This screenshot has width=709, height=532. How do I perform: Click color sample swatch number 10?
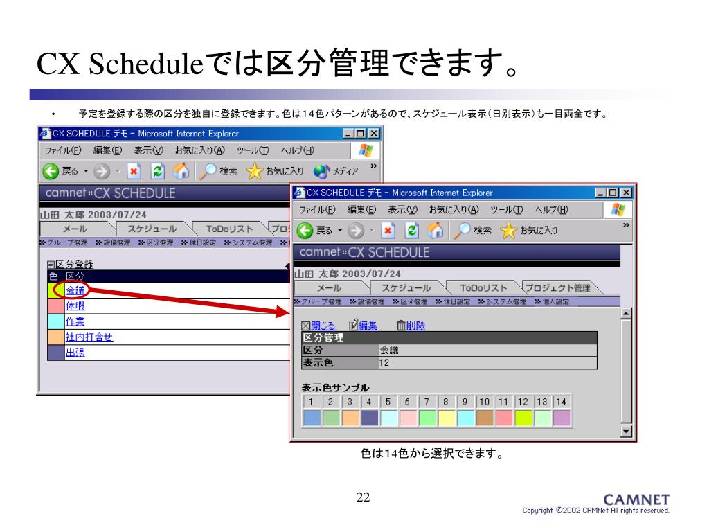point(485,418)
